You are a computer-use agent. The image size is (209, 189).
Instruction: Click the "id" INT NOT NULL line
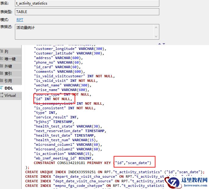tap(53, 99)
